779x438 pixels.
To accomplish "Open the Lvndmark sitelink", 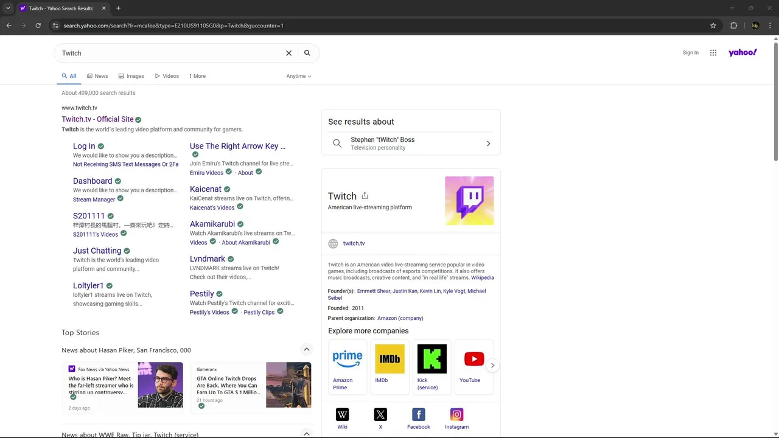I will click(208, 259).
